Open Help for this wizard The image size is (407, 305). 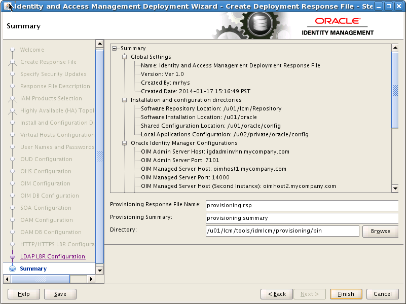click(24, 294)
